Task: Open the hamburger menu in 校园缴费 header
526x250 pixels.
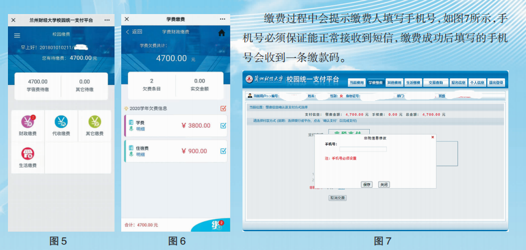Action: [17, 35]
